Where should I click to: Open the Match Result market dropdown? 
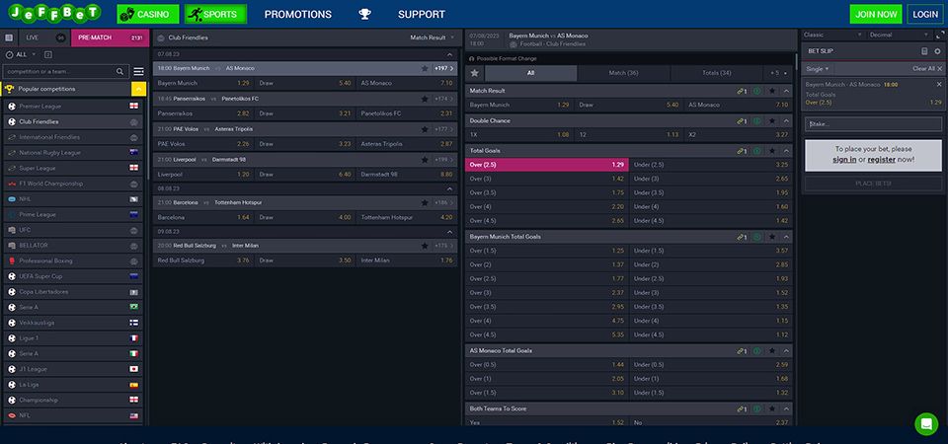tap(432, 37)
